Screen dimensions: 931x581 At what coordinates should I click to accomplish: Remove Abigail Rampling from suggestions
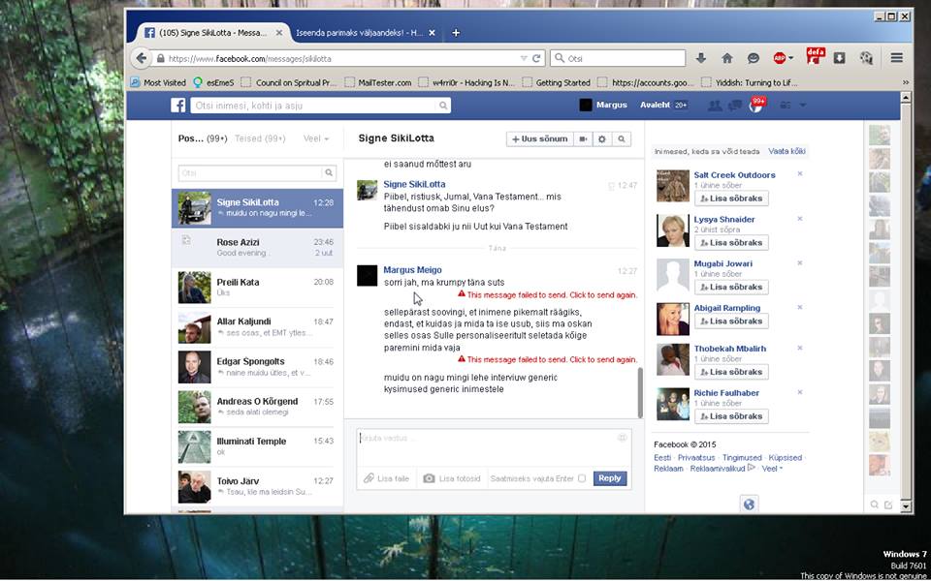coord(800,307)
